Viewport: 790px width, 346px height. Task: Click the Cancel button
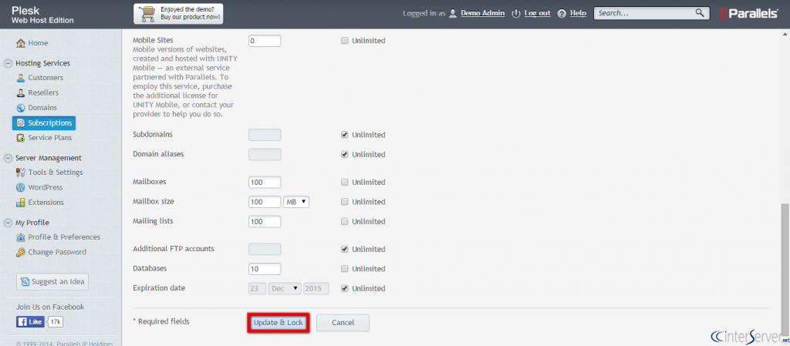pos(343,323)
